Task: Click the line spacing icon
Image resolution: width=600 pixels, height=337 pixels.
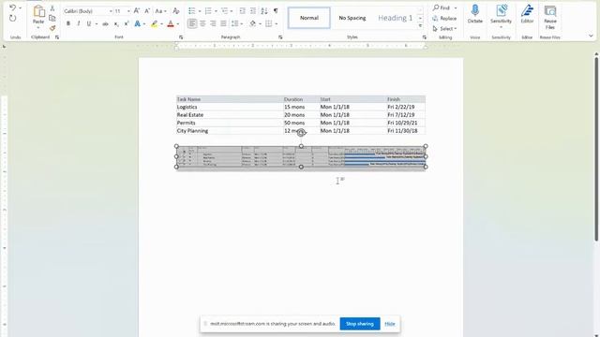Action: click(235, 23)
